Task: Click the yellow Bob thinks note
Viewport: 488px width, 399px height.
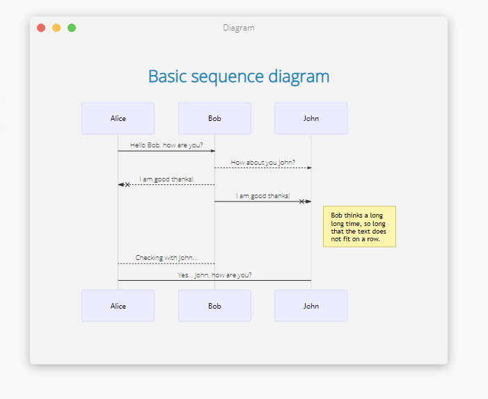Action: [x=359, y=227]
